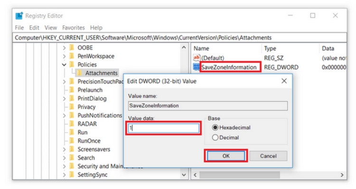Click the RADAR folder icon
The height and width of the screenshot is (189, 356).
click(x=72, y=124)
